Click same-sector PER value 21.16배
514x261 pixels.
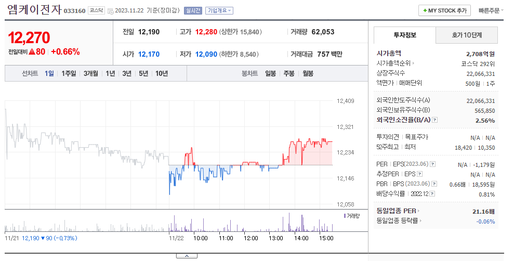(483, 212)
